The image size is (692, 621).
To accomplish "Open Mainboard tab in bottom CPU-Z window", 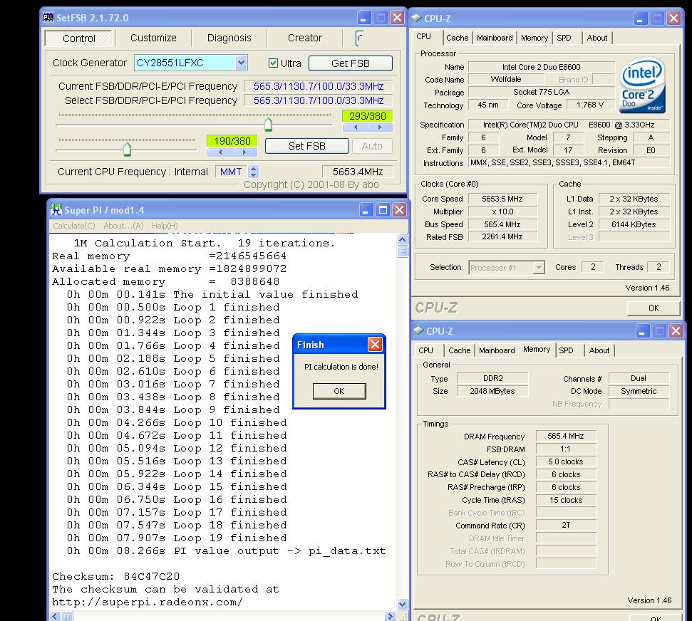I will pos(497,350).
